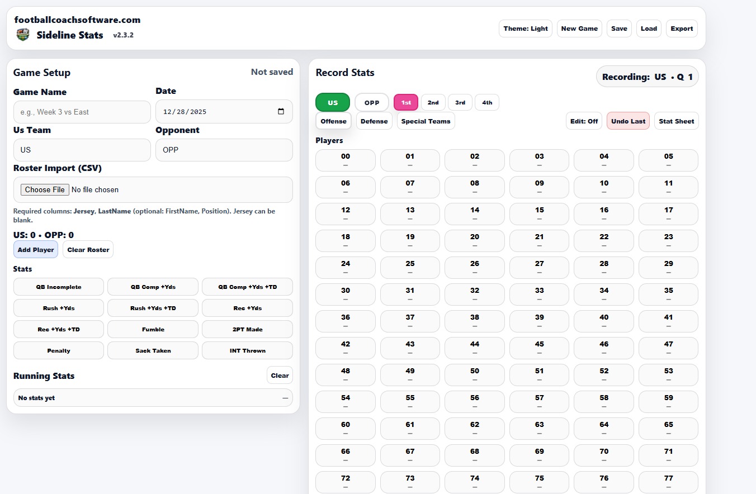Add a player to the roster
756x494 pixels.
click(35, 249)
